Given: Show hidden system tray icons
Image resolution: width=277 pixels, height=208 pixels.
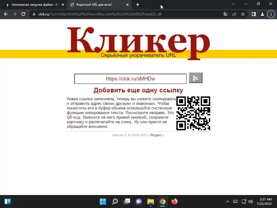Looking at the screenshot, I should (228, 201).
